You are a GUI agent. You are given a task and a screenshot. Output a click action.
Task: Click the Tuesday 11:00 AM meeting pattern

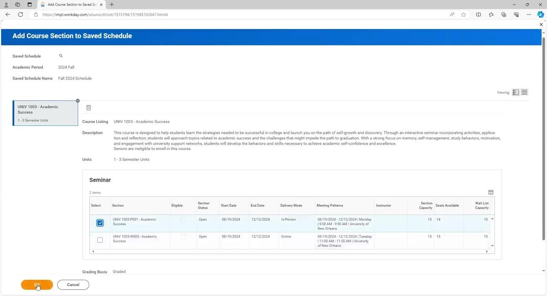[x=344, y=241]
